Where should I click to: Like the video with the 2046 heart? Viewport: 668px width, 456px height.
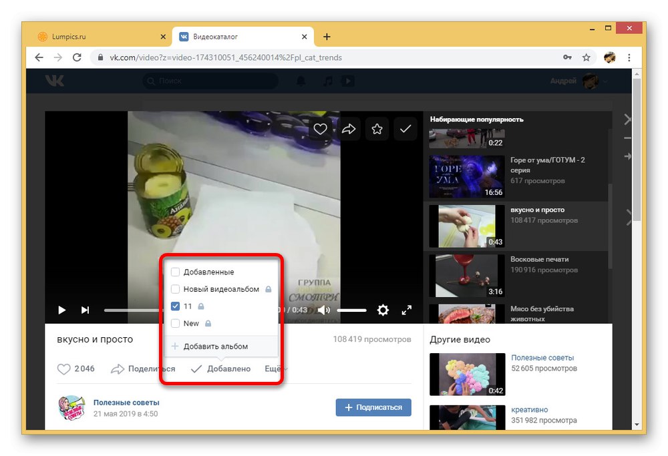pyautogui.click(x=76, y=369)
